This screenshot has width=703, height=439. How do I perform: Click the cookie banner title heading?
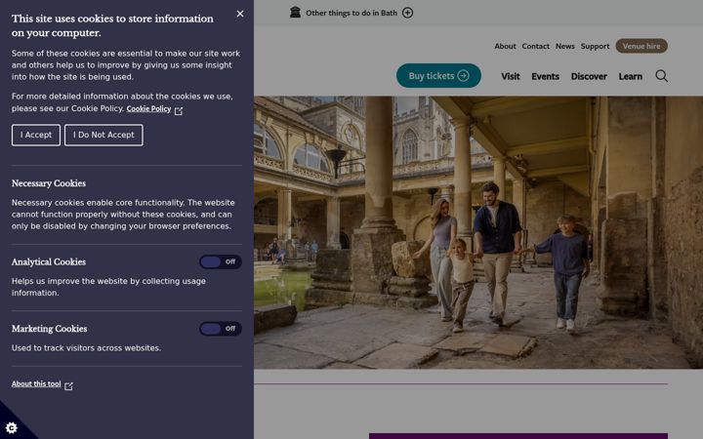pos(112,25)
